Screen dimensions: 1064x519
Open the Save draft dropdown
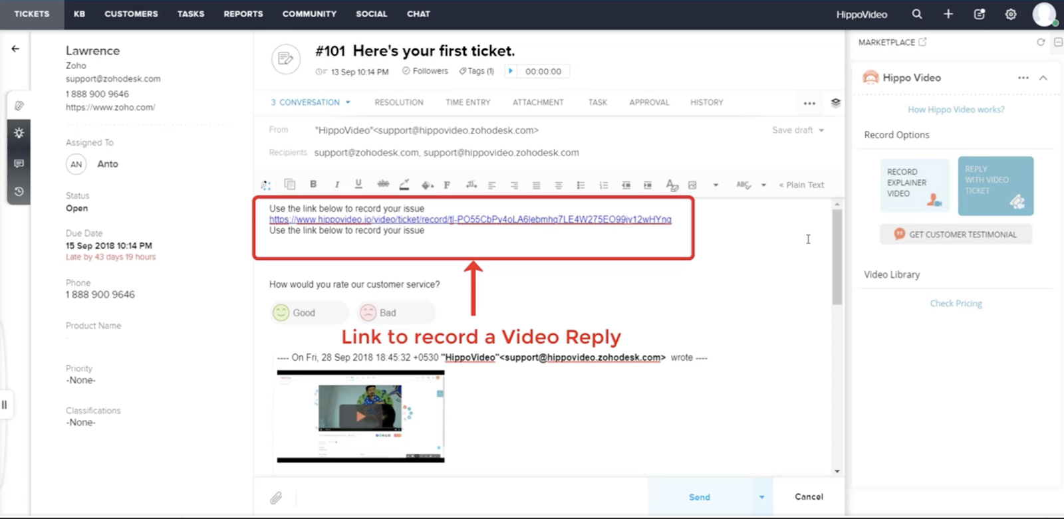coord(821,130)
